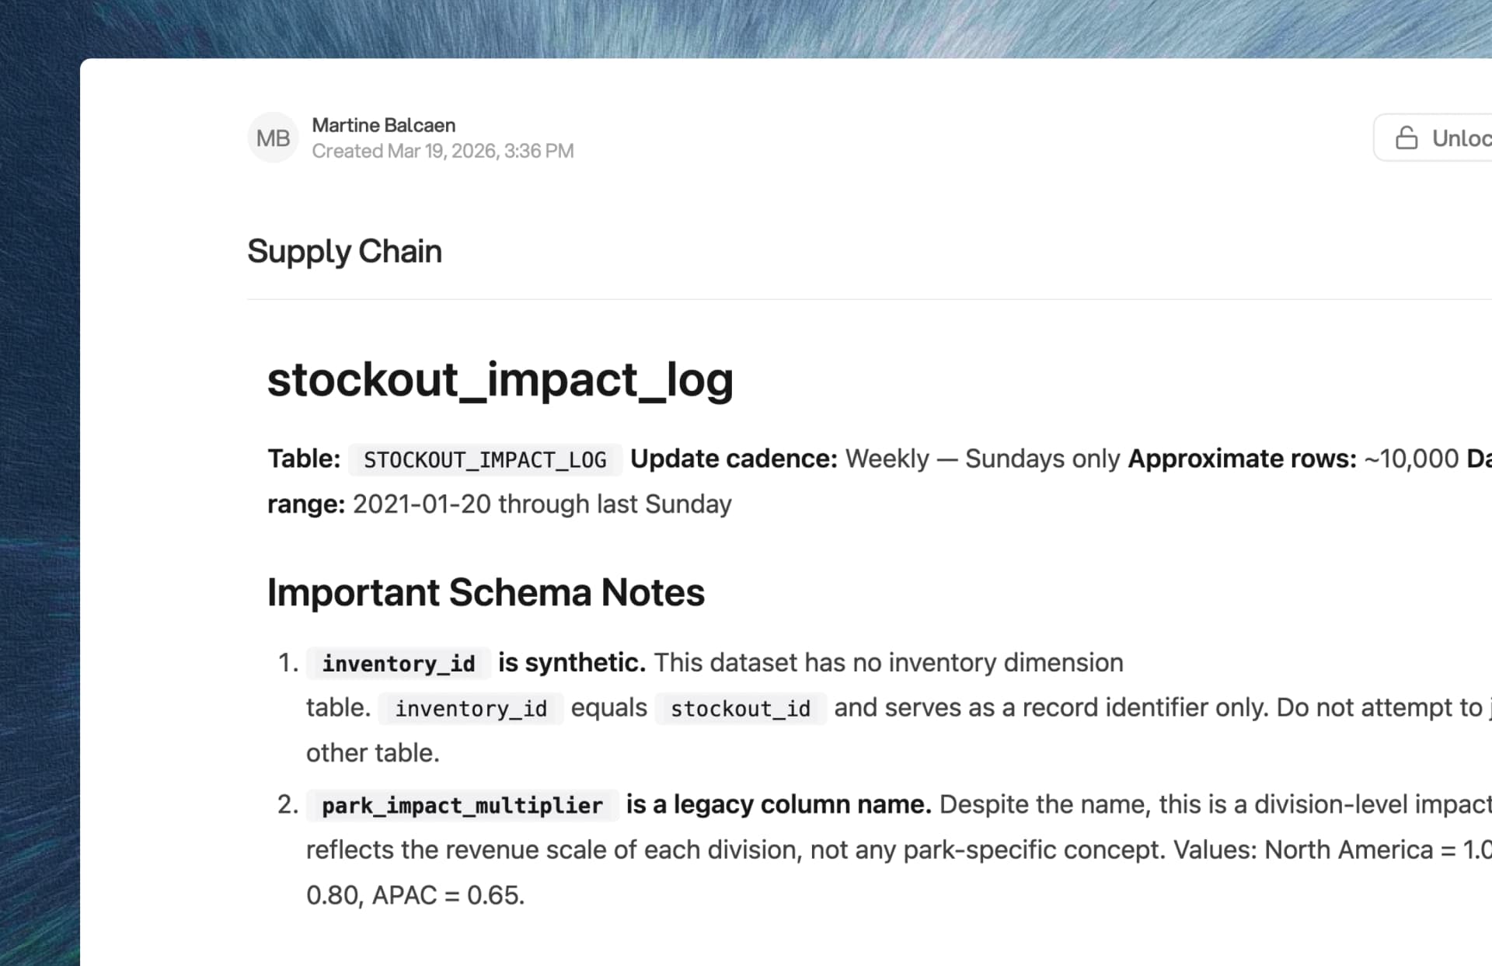Click the 'APAC = 0.65.' text
Screen dimensions: 1492x966
[x=448, y=895]
